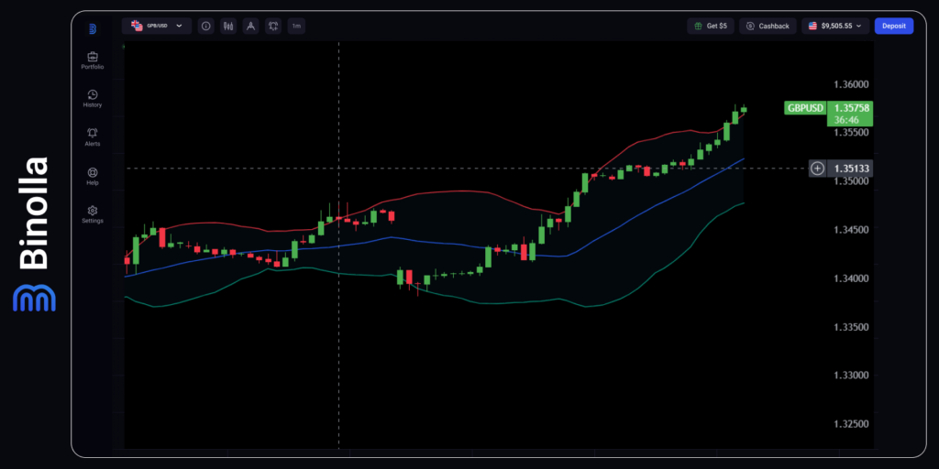Image resolution: width=939 pixels, height=469 pixels.
Task: Click the asset info icon
Action: coord(206,26)
